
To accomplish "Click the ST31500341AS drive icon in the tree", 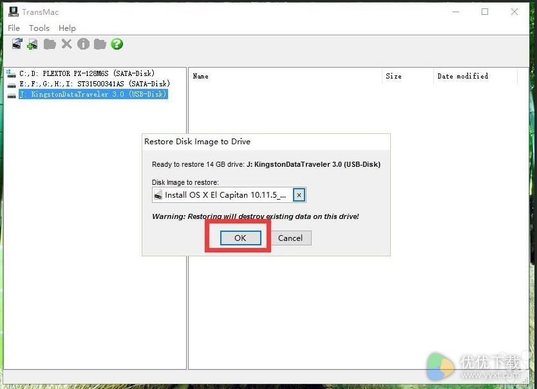I will coord(12,85).
